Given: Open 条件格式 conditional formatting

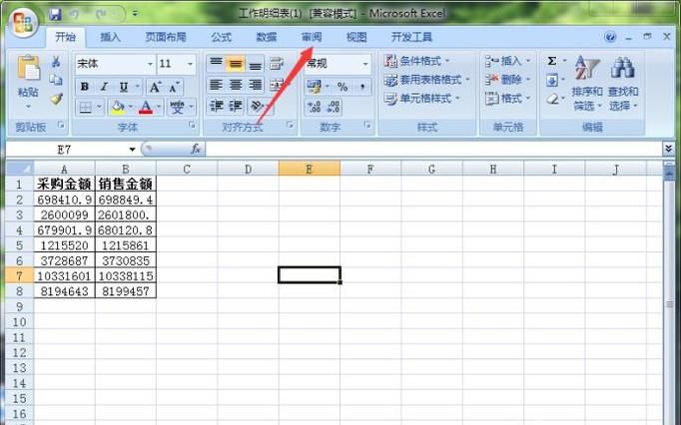Looking at the screenshot, I should point(417,61).
